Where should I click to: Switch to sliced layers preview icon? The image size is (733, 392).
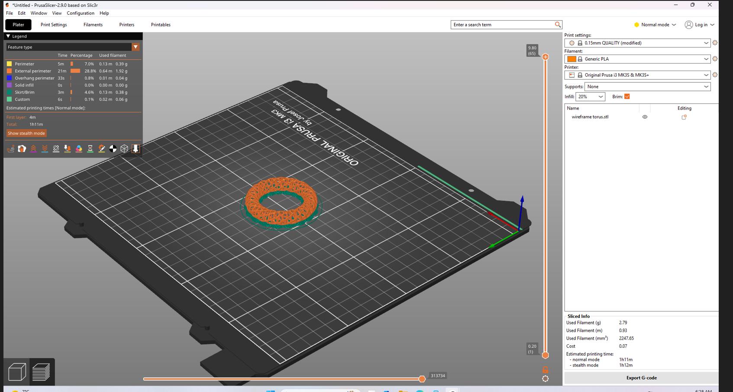point(42,372)
